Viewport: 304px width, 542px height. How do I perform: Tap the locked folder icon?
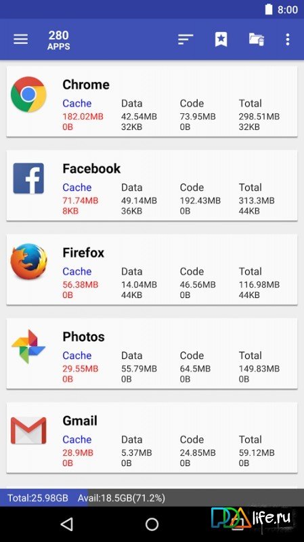point(257,39)
